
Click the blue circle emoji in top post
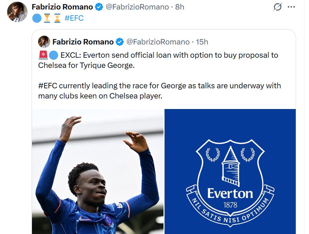[x=36, y=18]
